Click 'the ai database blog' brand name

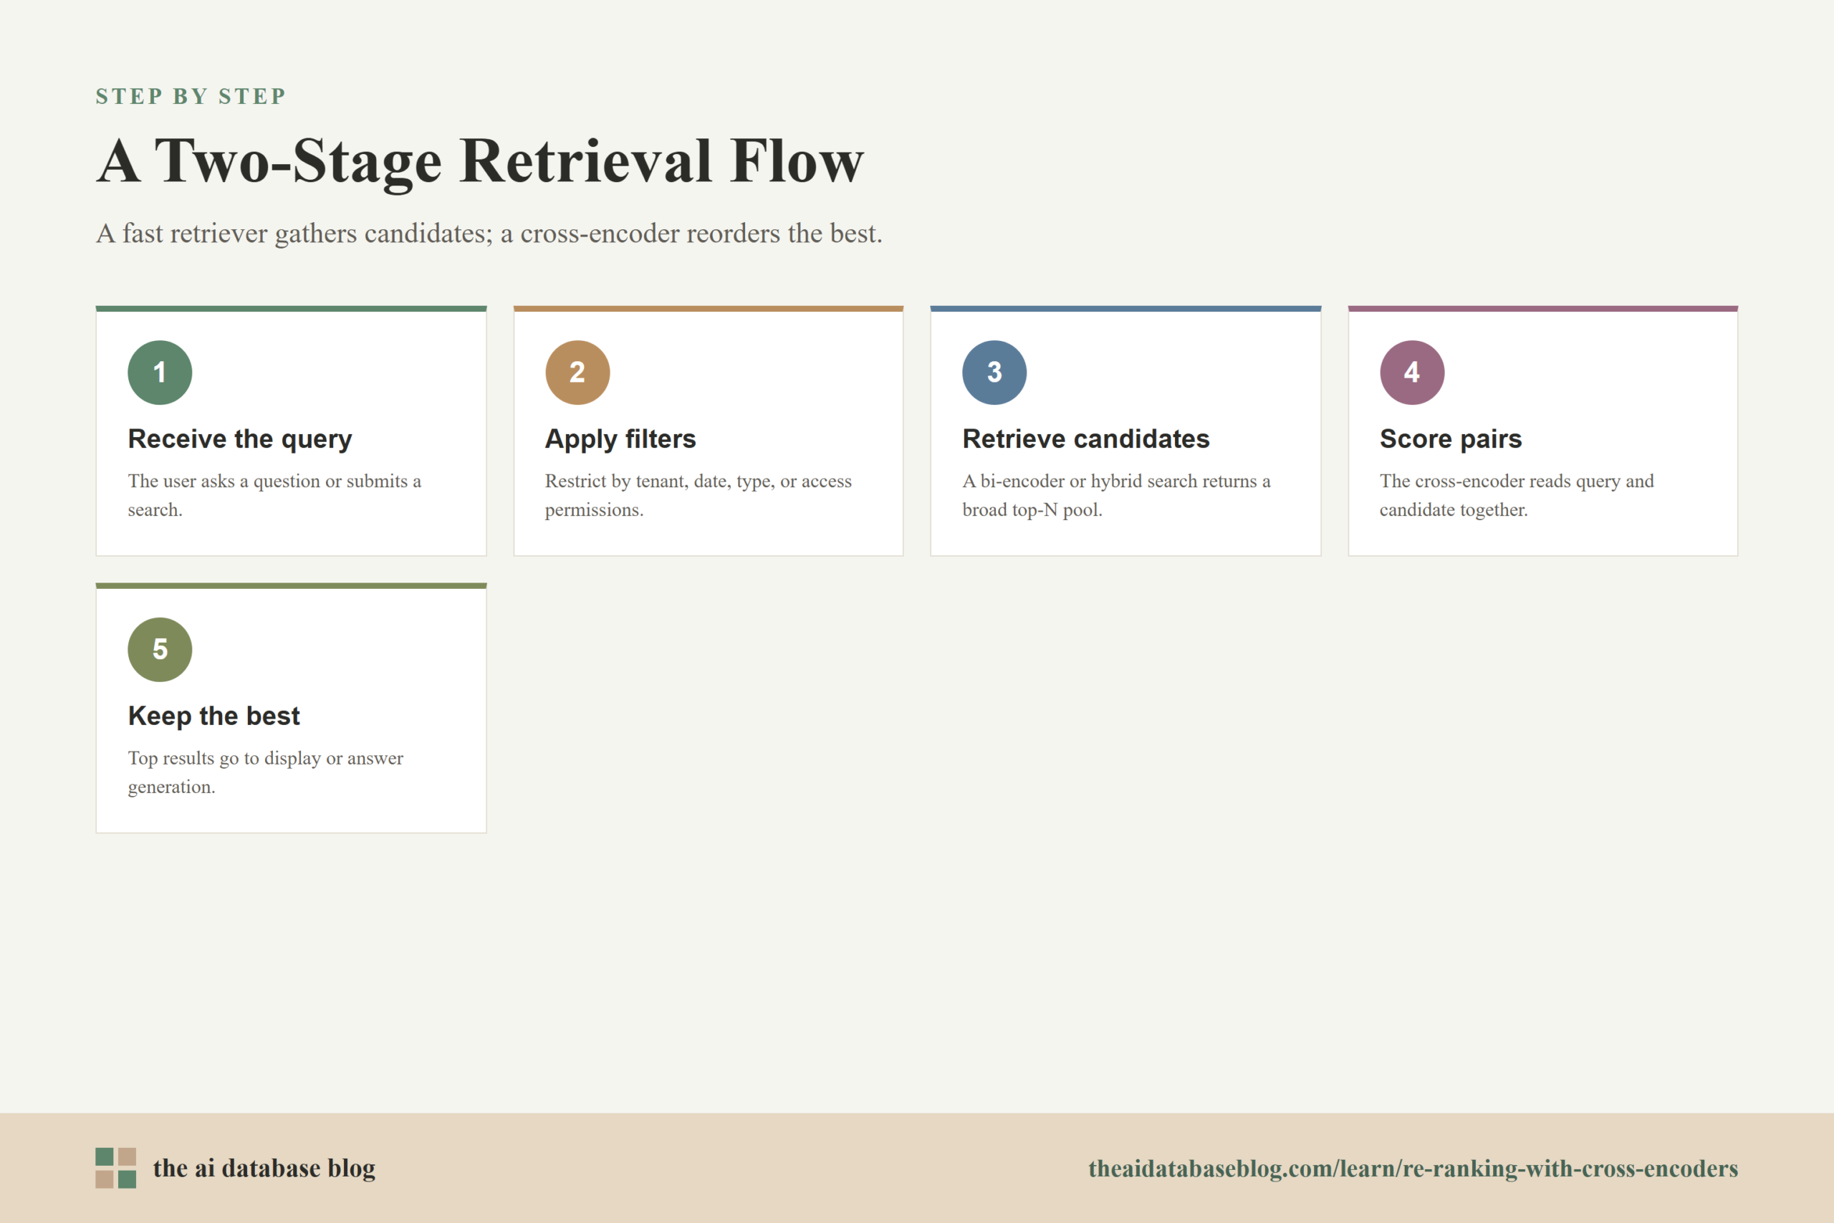[264, 1169]
